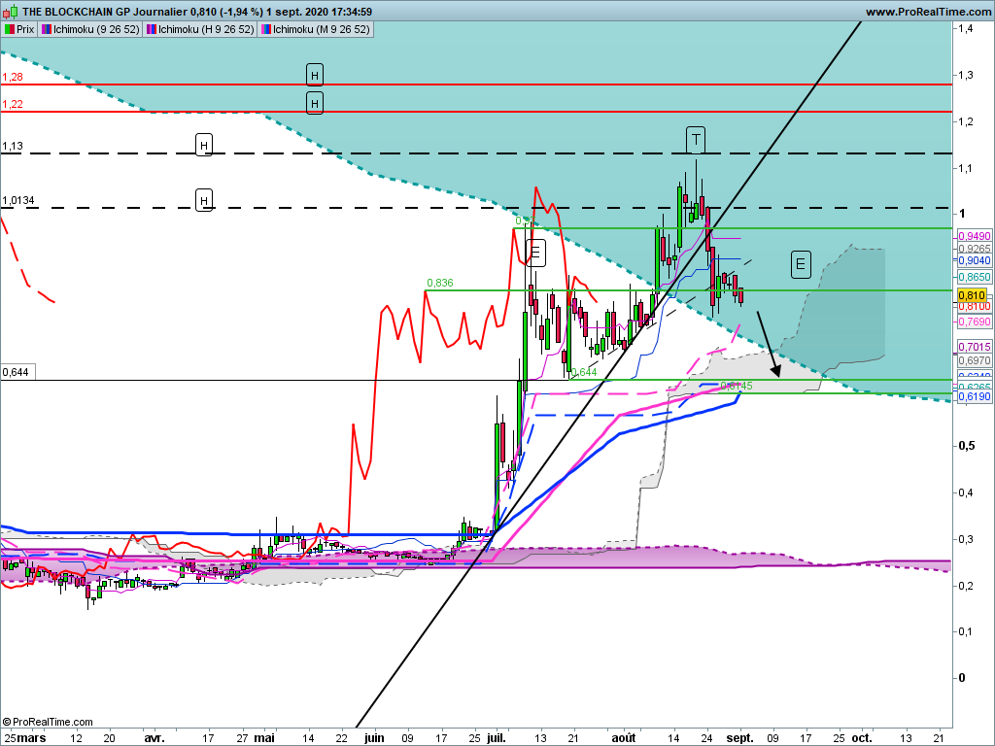Click the 0,2 value on the price axis
Viewport: 995px width, 746px height.
966,586
